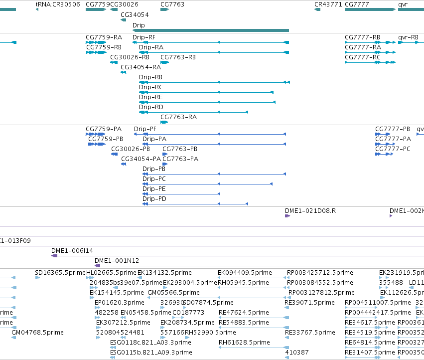Select the RE39071.5prime EST label
This screenshot has height=360, width=424.
click(x=309, y=303)
